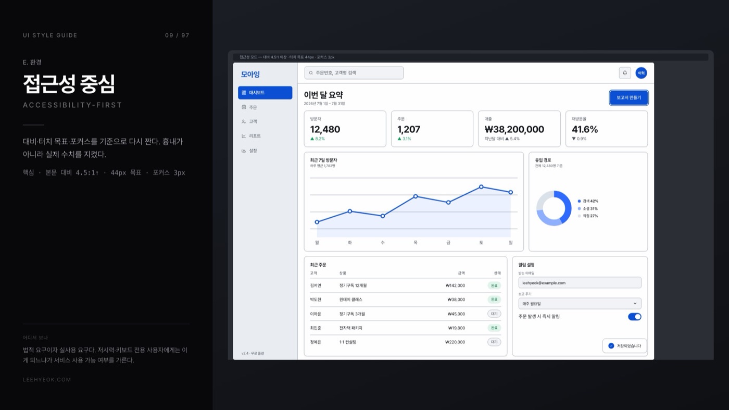The width and height of the screenshot is (729, 410).
Task: Click the 수 data point on line chart
Action: pos(383,216)
